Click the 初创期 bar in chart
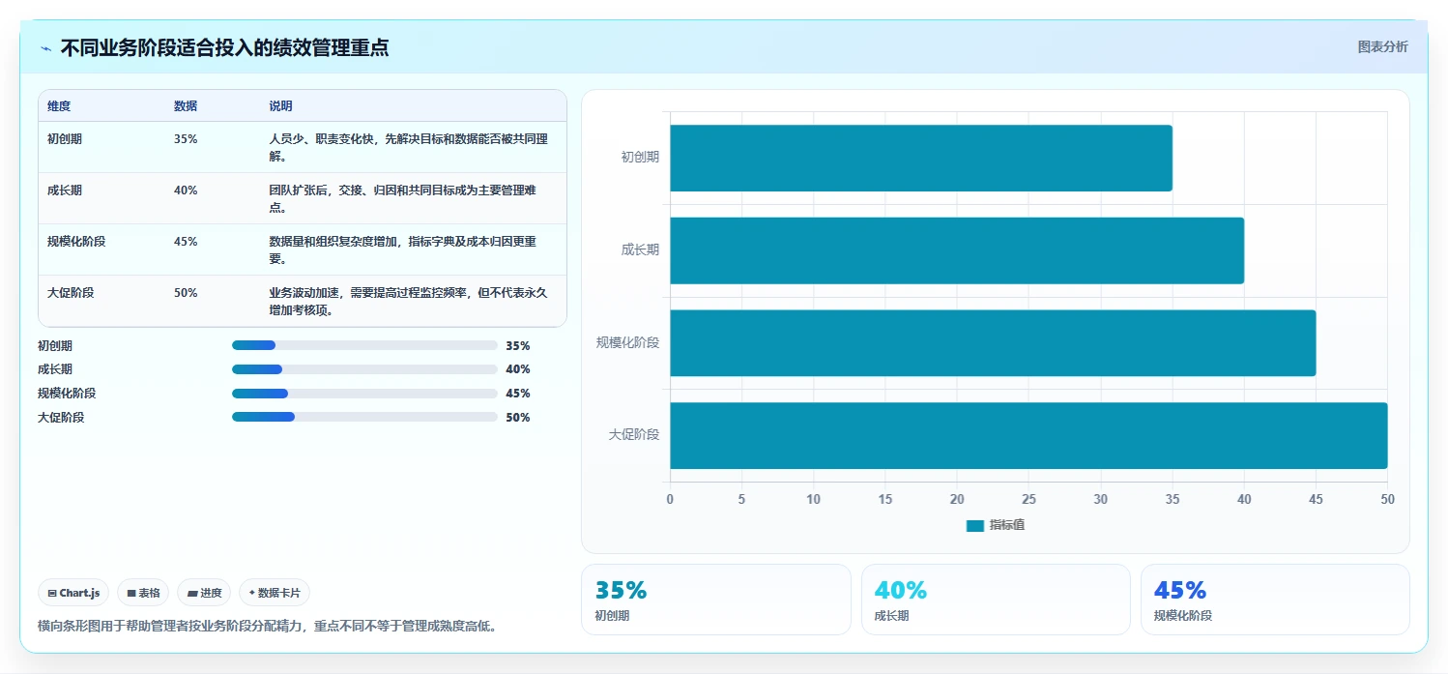1448x674 pixels. (921, 158)
